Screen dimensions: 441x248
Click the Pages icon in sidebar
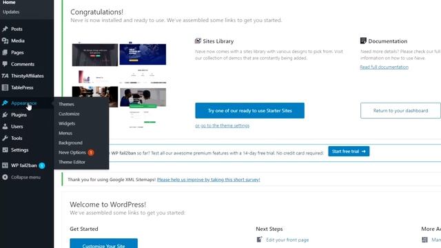[x=5, y=52]
